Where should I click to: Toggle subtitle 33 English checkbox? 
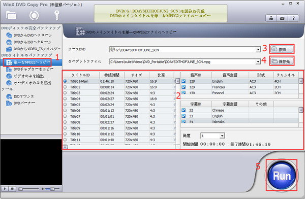point(184,116)
